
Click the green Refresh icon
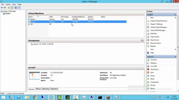tap(148, 46)
